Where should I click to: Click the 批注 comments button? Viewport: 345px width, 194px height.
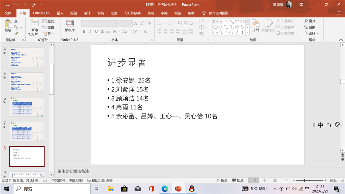tap(238, 181)
